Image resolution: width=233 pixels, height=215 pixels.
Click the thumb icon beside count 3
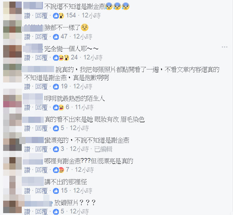pyautogui.click(x=56, y=149)
